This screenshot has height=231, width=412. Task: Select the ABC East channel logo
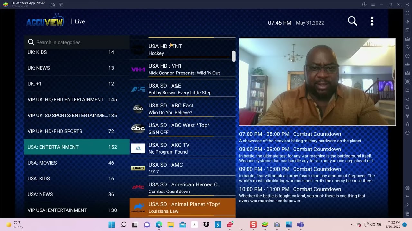[x=138, y=109]
